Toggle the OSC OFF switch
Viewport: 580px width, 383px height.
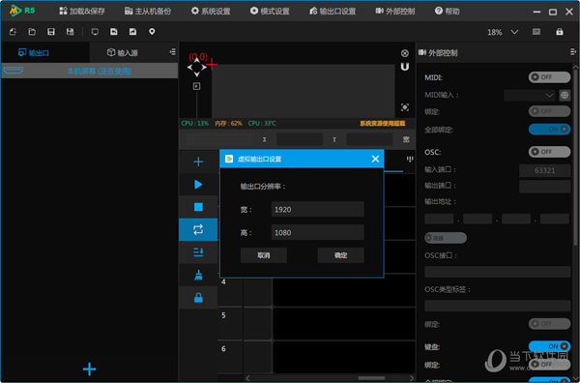(549, 152)
